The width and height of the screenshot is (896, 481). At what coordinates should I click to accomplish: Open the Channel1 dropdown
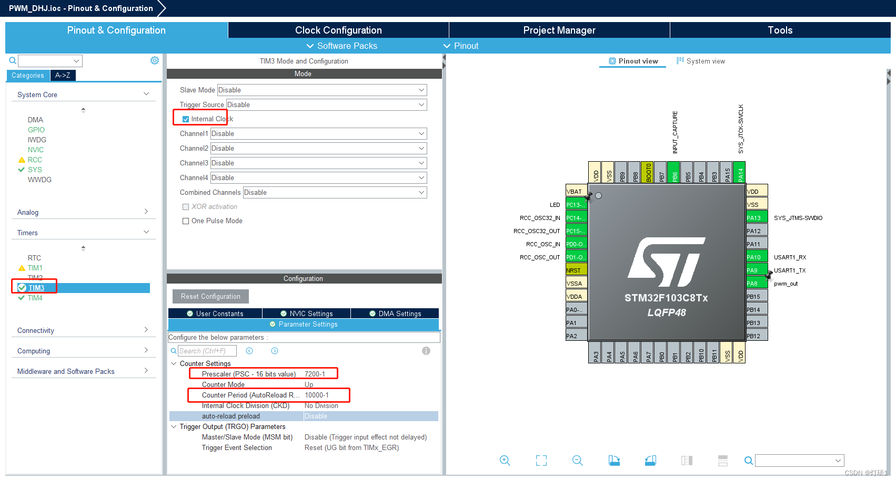[319, 133]
